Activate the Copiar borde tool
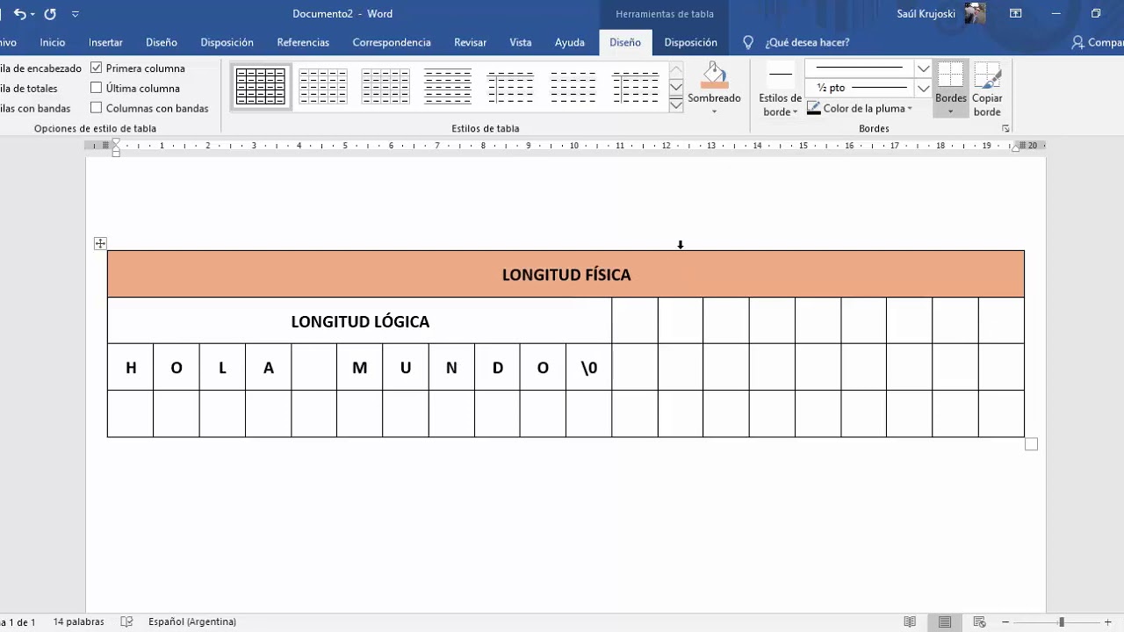This screenshot has width=1124, height=632. point(987,90)
